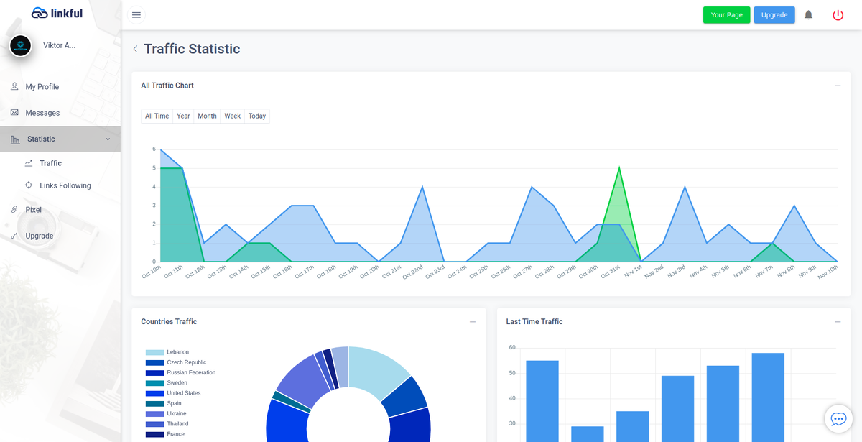Viewport: 862px width, 442px height.
Task: Click the Pixel link icon
Action: click(14, 210)
